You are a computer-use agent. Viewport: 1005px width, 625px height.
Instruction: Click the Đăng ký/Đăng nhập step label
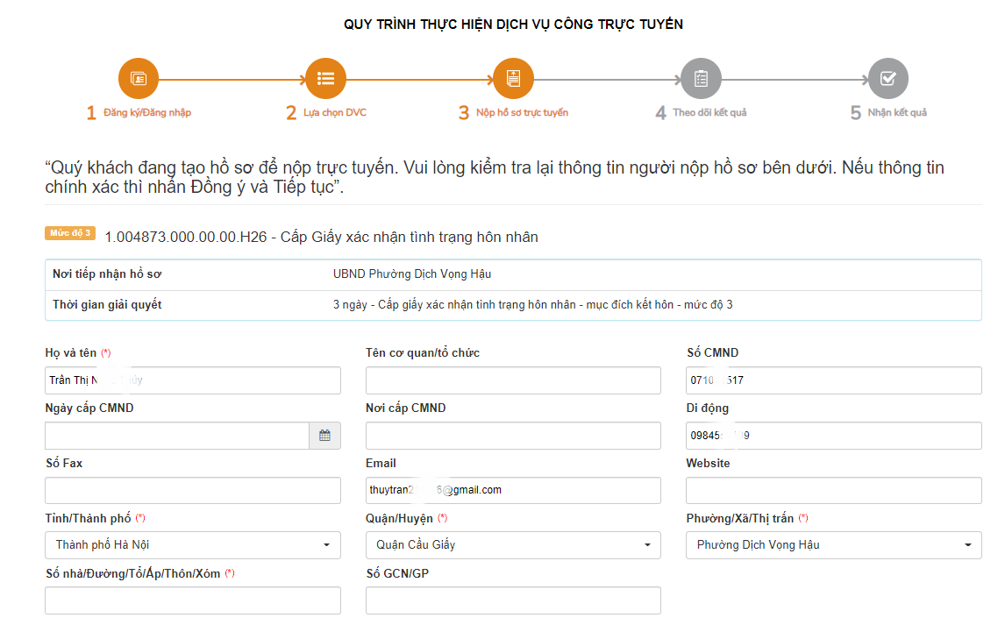[147, 113]
